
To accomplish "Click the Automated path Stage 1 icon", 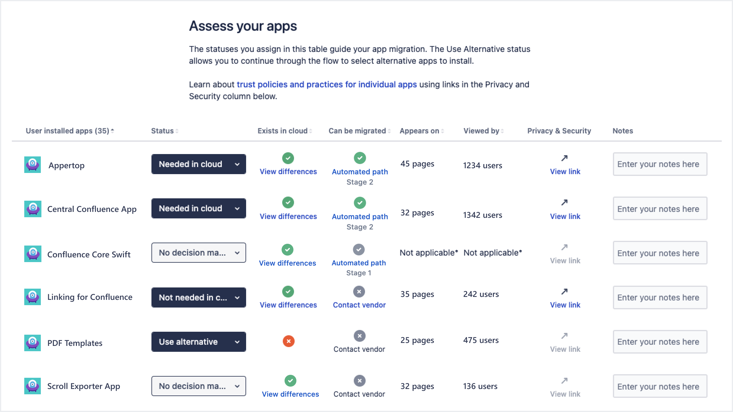I will (x=359, y=250).
